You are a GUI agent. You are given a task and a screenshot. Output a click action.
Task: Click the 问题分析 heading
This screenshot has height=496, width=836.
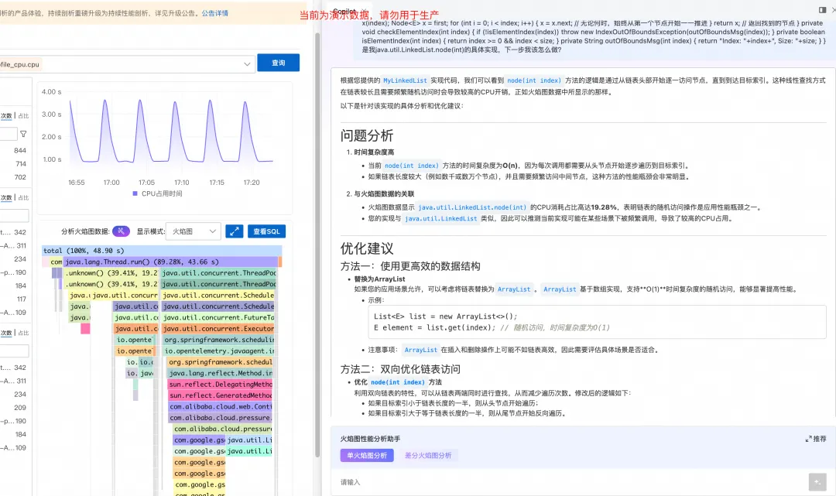[x=367, y=135]
